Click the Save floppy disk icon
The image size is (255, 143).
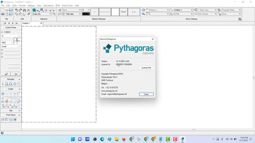(11, 10)
